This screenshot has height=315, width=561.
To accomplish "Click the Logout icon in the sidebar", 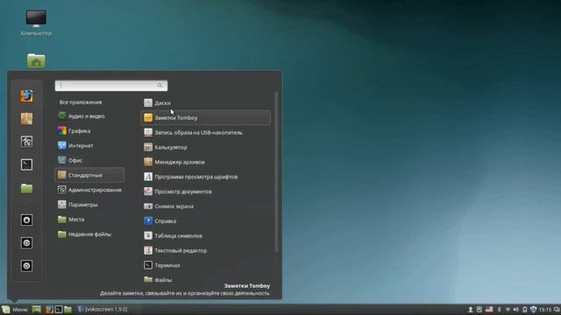I will point(26,243).
